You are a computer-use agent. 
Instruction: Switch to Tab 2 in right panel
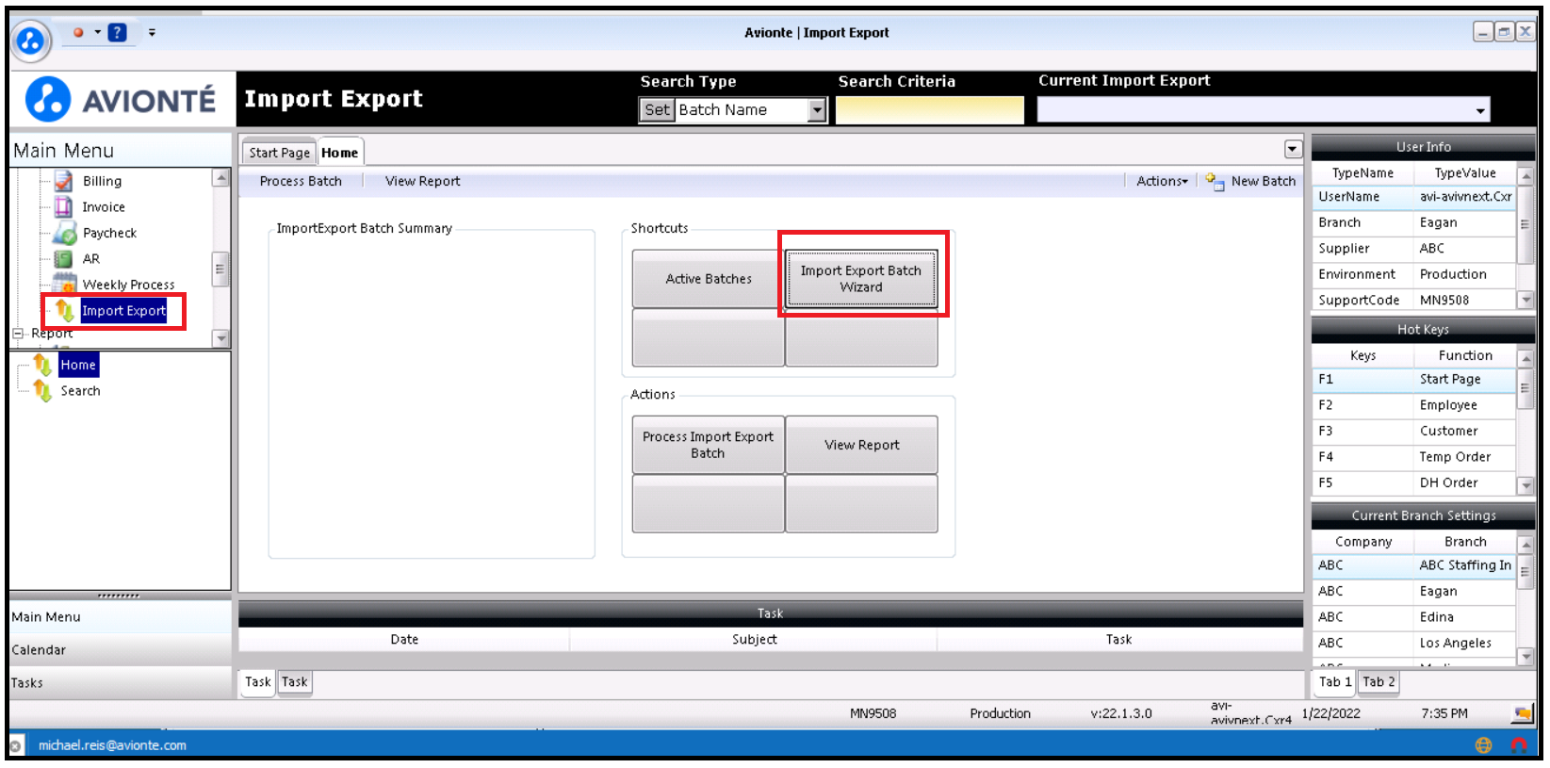pos(1379,682)
